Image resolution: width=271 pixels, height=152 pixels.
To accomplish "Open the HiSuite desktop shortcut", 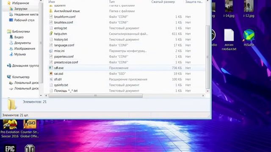I will point(249,38).
